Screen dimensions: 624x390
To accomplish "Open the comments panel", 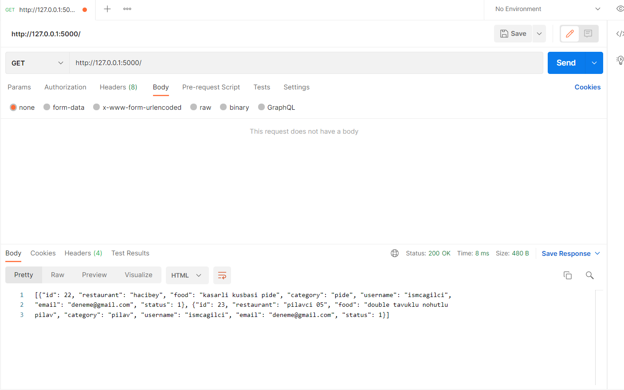I will pos(589,33).
